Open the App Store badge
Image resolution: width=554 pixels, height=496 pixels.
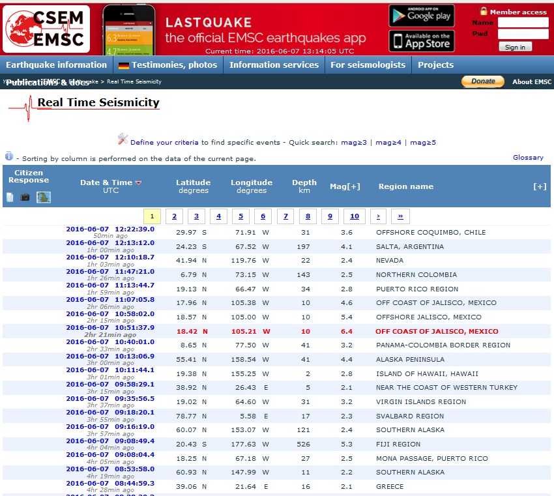click(x=421, y=40)
